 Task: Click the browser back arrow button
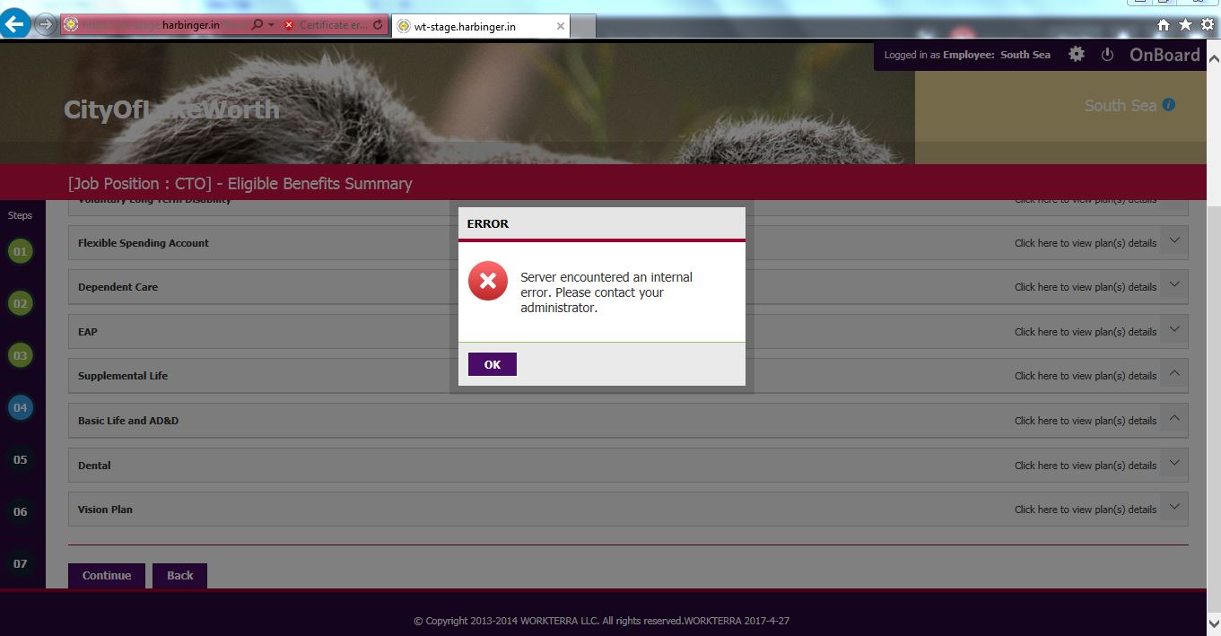[15, 25]
